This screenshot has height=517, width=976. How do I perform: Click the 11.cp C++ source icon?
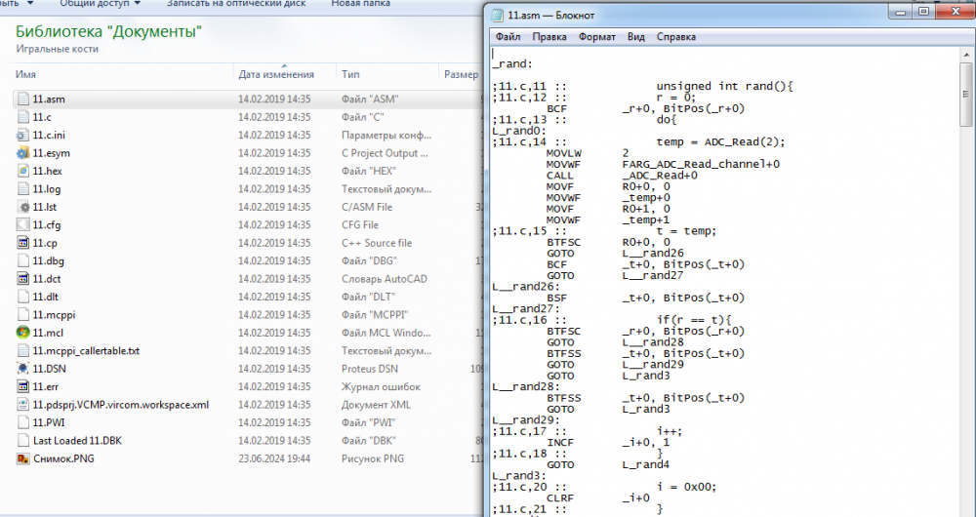(x=23, y=243)
